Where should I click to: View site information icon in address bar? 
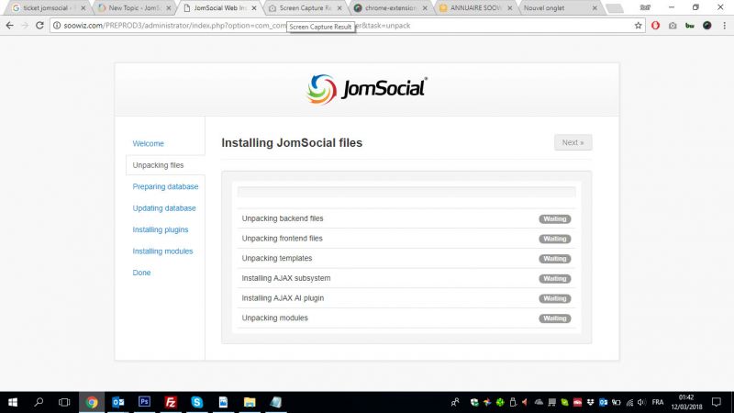coord(57,26)
